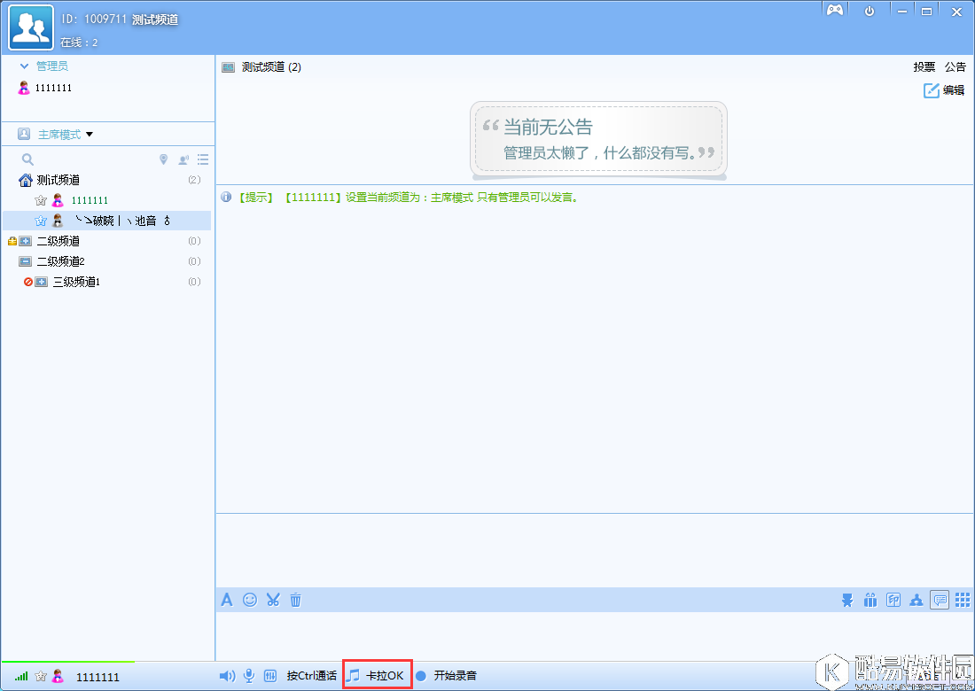Click the 开始录音 recording button
The height and width of the screenshot is (691, 975).
(x=454, y=674)
